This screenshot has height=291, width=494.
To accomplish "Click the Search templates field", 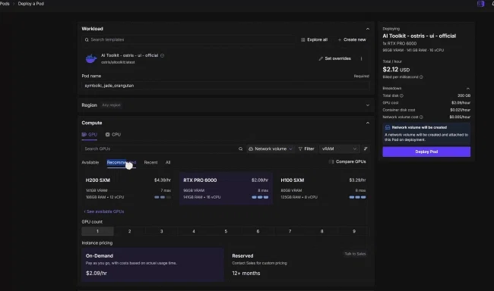I will pyautogui.click(x=189, y=39).
